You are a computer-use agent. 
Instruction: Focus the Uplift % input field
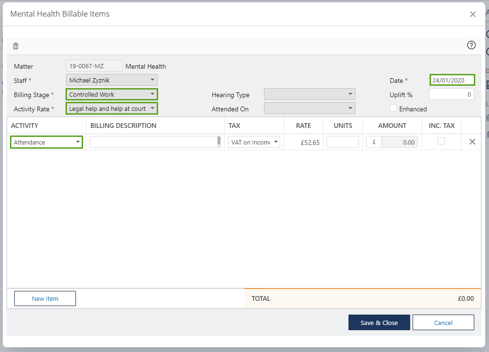(451, 94)
